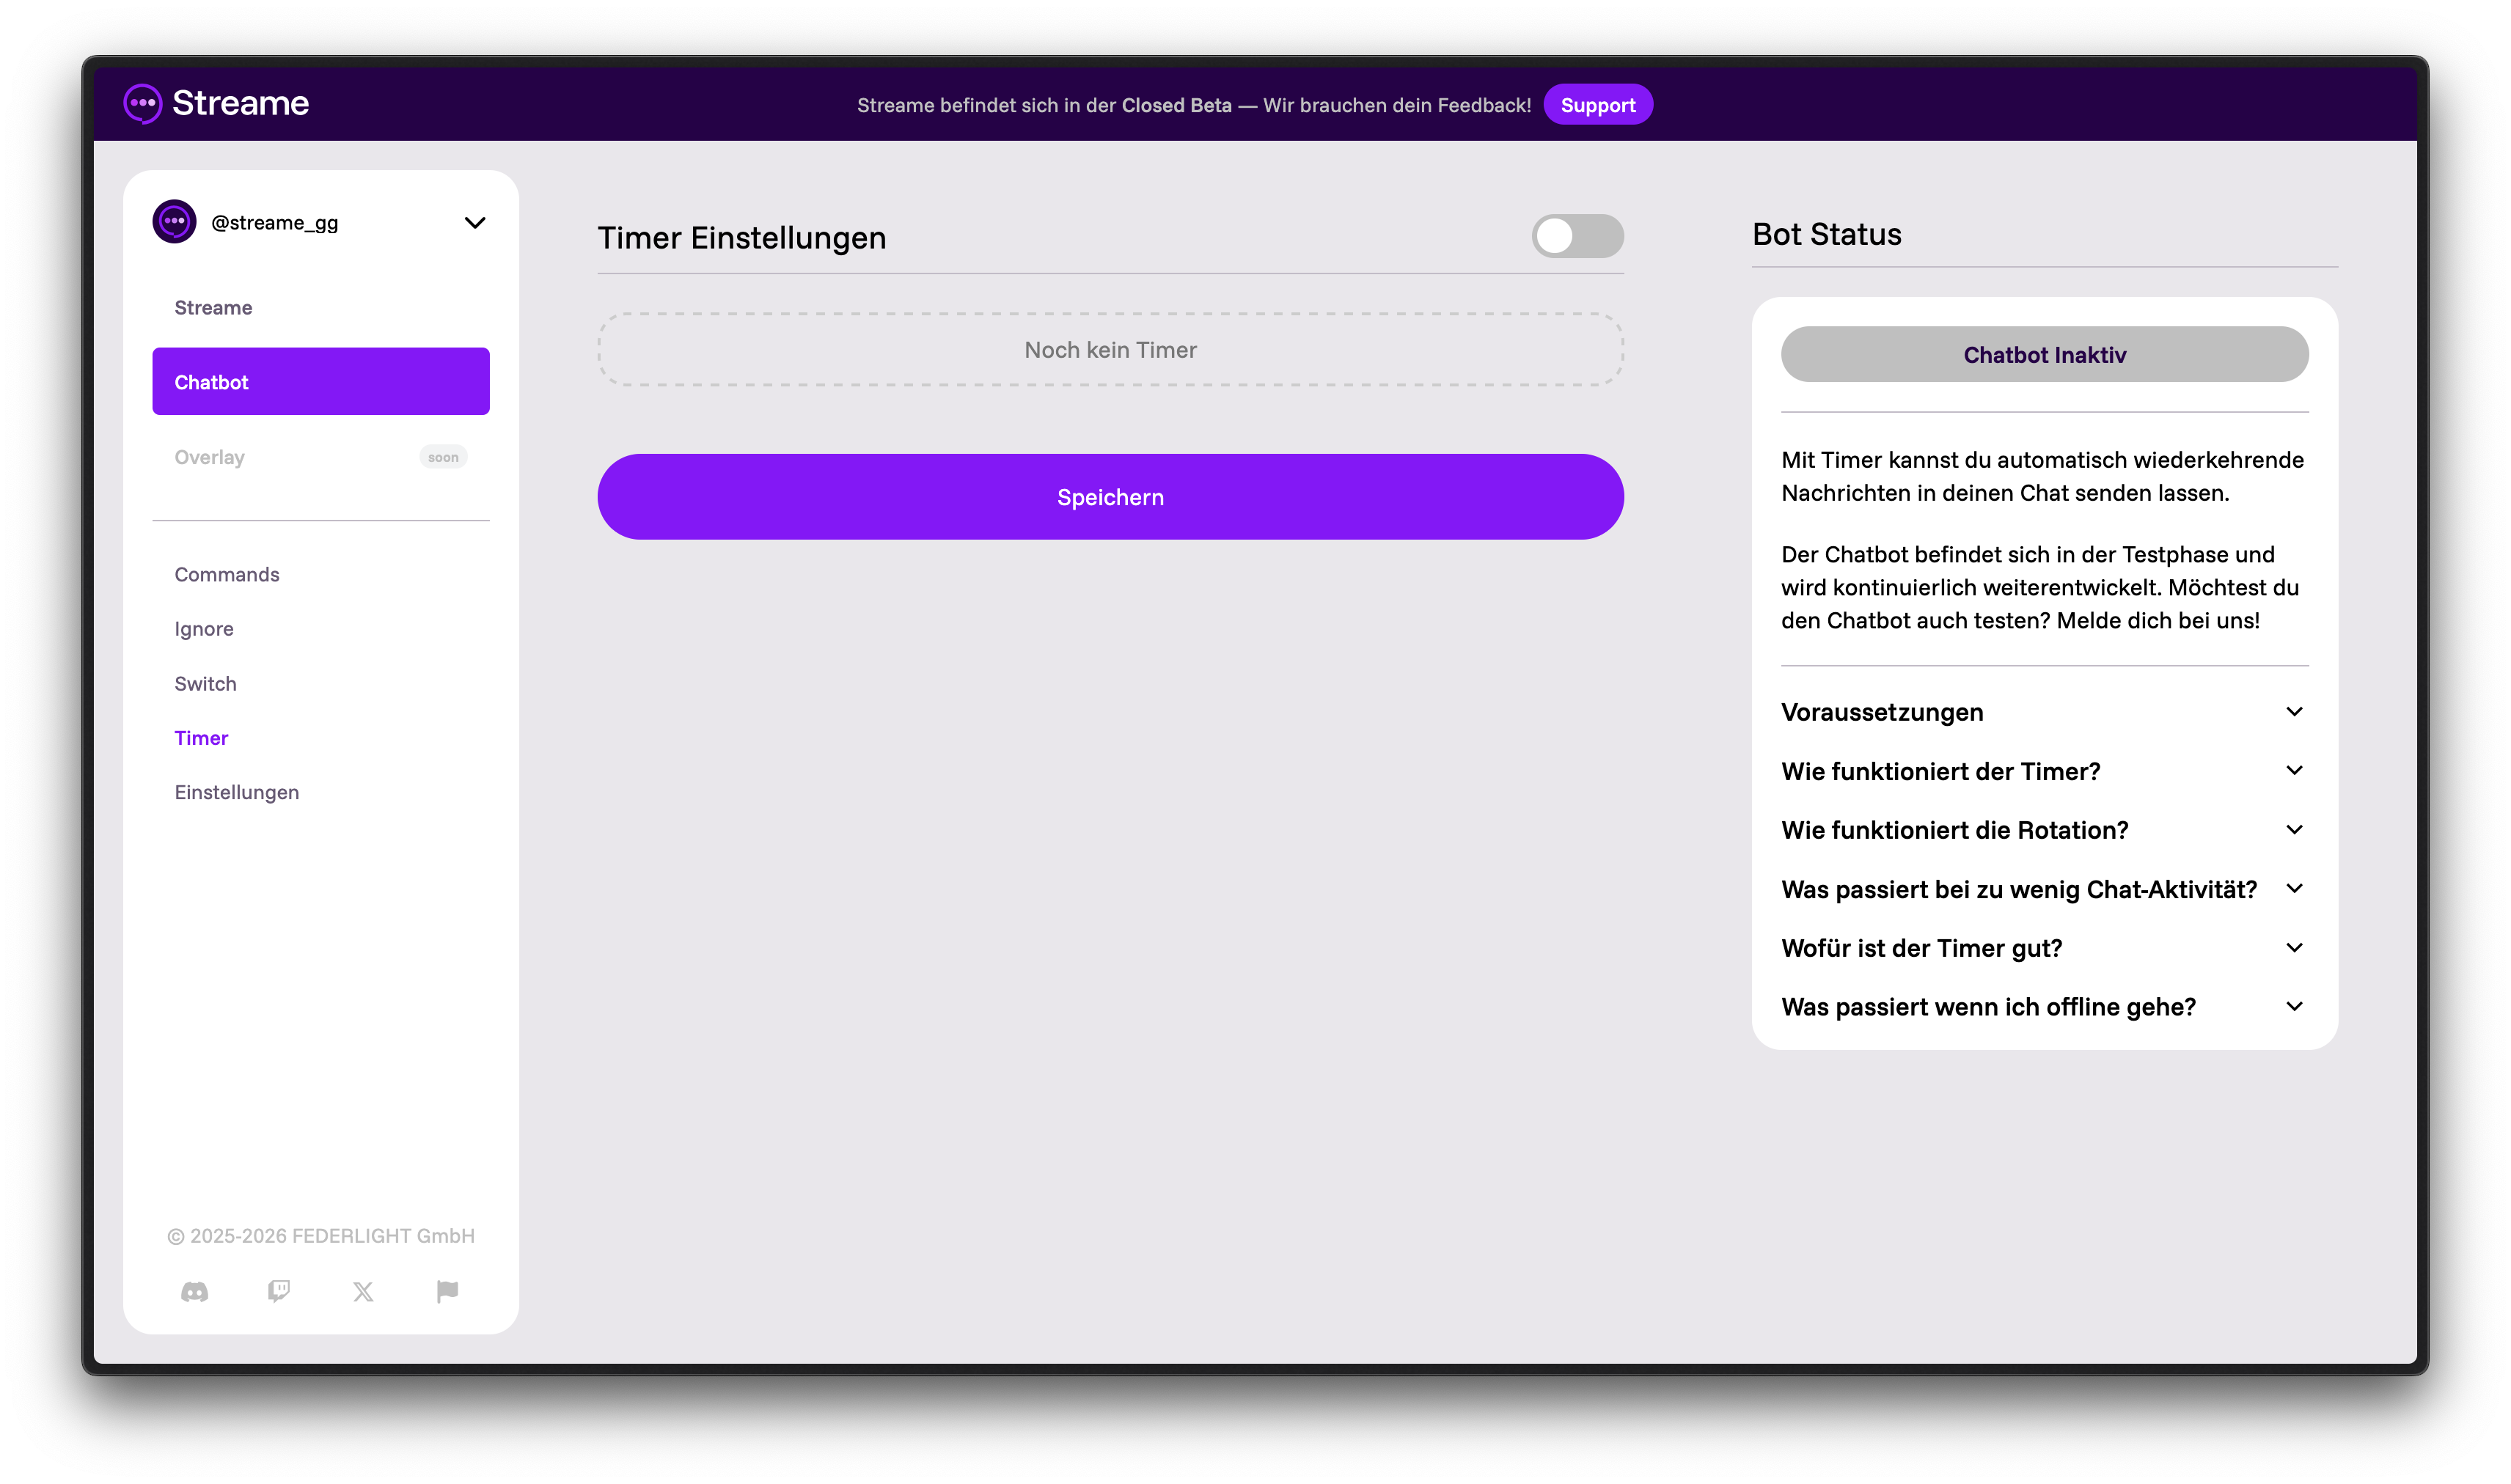This screenshot has width=2511, height=1484.
Task: Switch to the Commands section
Action: (x=227, y=574)
